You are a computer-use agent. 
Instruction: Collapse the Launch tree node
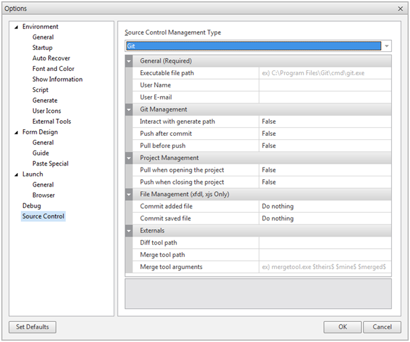click(16, 174)
